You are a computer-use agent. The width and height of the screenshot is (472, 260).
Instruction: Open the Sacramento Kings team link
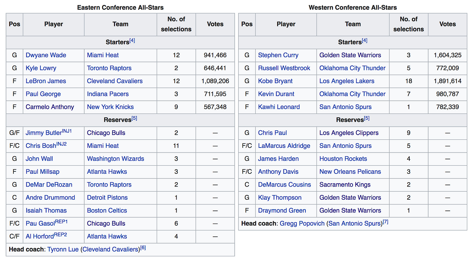[x=345, y=185]
